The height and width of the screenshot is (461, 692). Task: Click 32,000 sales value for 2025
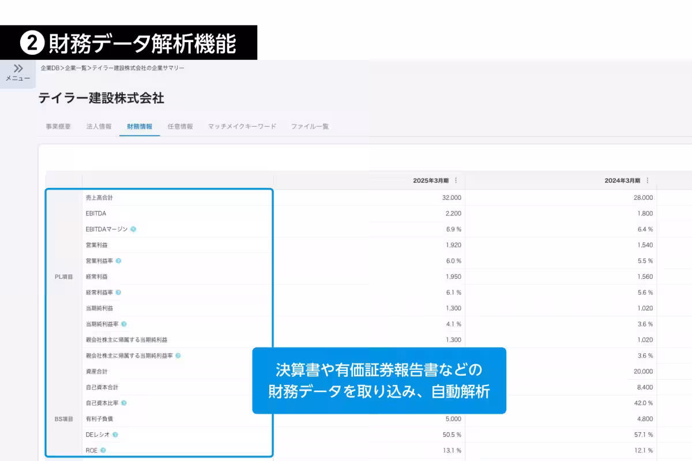pos(452,198)
